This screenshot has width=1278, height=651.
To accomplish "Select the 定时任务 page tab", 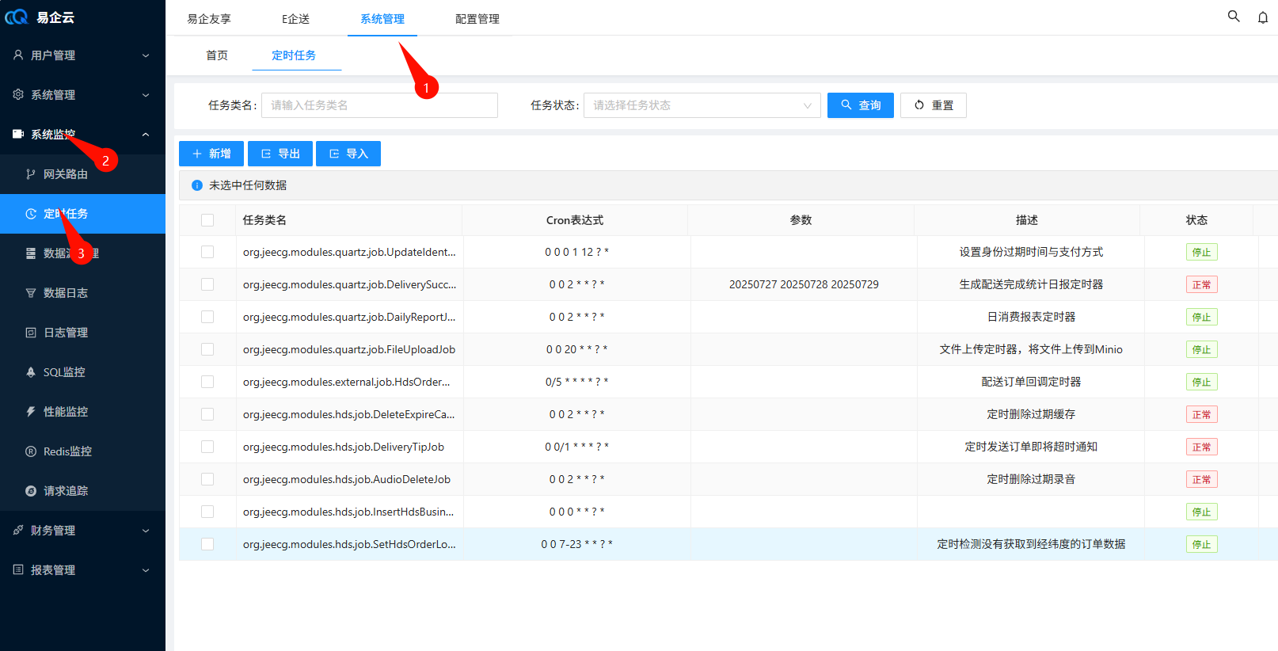I will [294, 55].
